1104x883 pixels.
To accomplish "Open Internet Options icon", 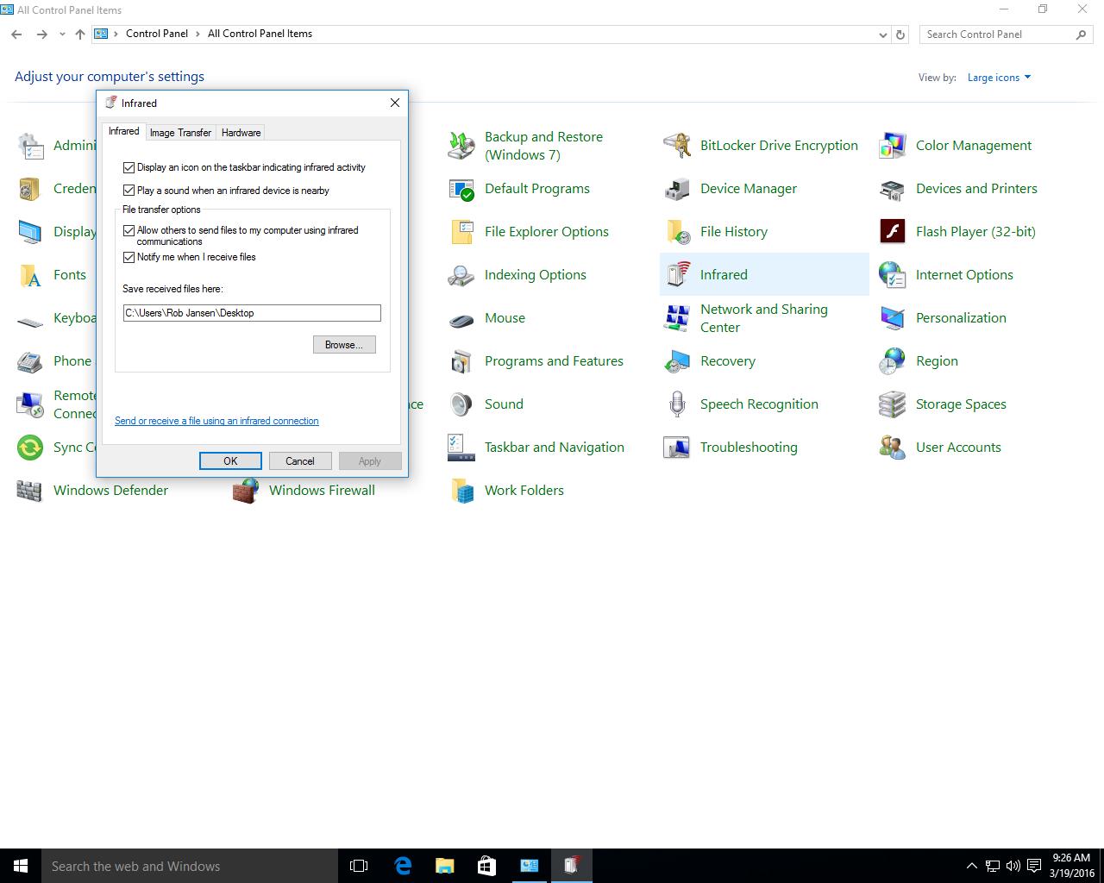I will 893,275.
